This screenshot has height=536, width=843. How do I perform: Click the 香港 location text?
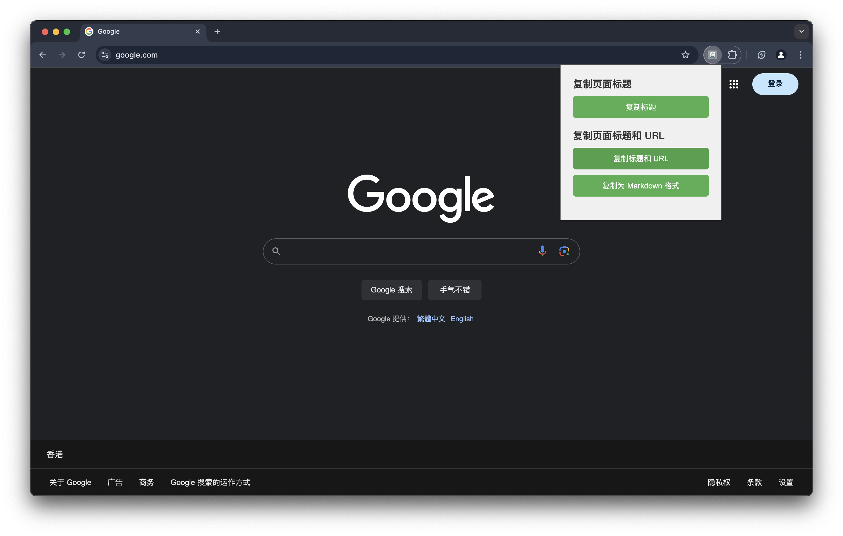pyautogui.click(x=55, y=455)
